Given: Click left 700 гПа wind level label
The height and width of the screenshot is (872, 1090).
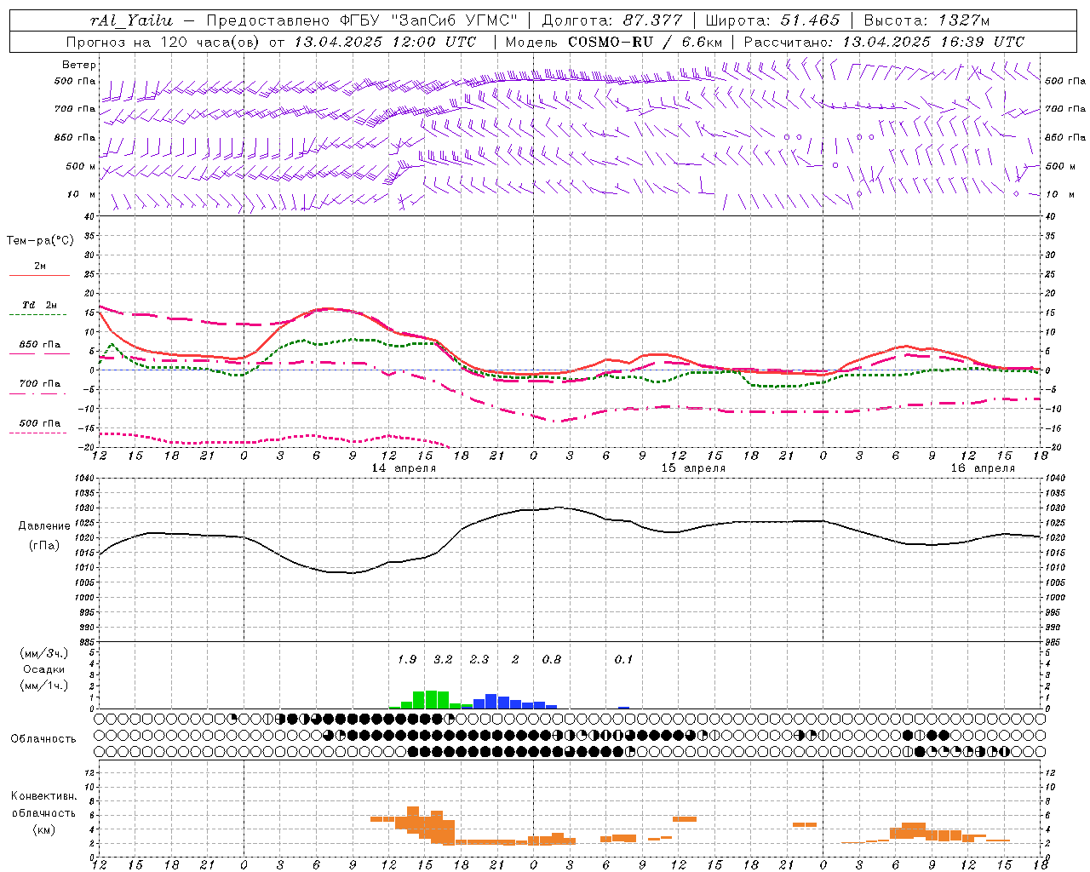Looking at the screenshot, I should [75, 109].
